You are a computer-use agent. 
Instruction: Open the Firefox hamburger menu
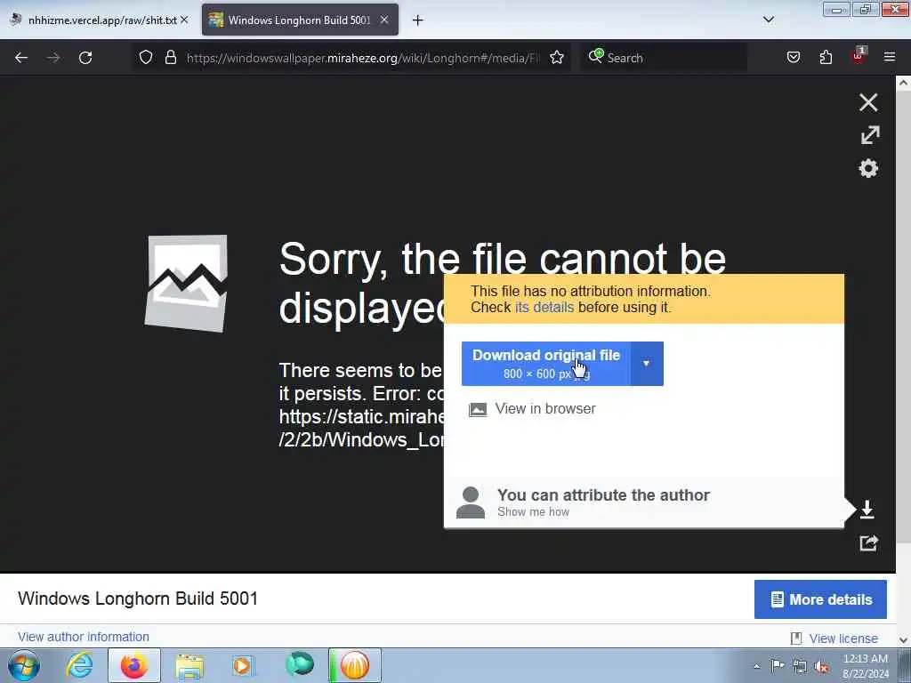coord(890,57)
